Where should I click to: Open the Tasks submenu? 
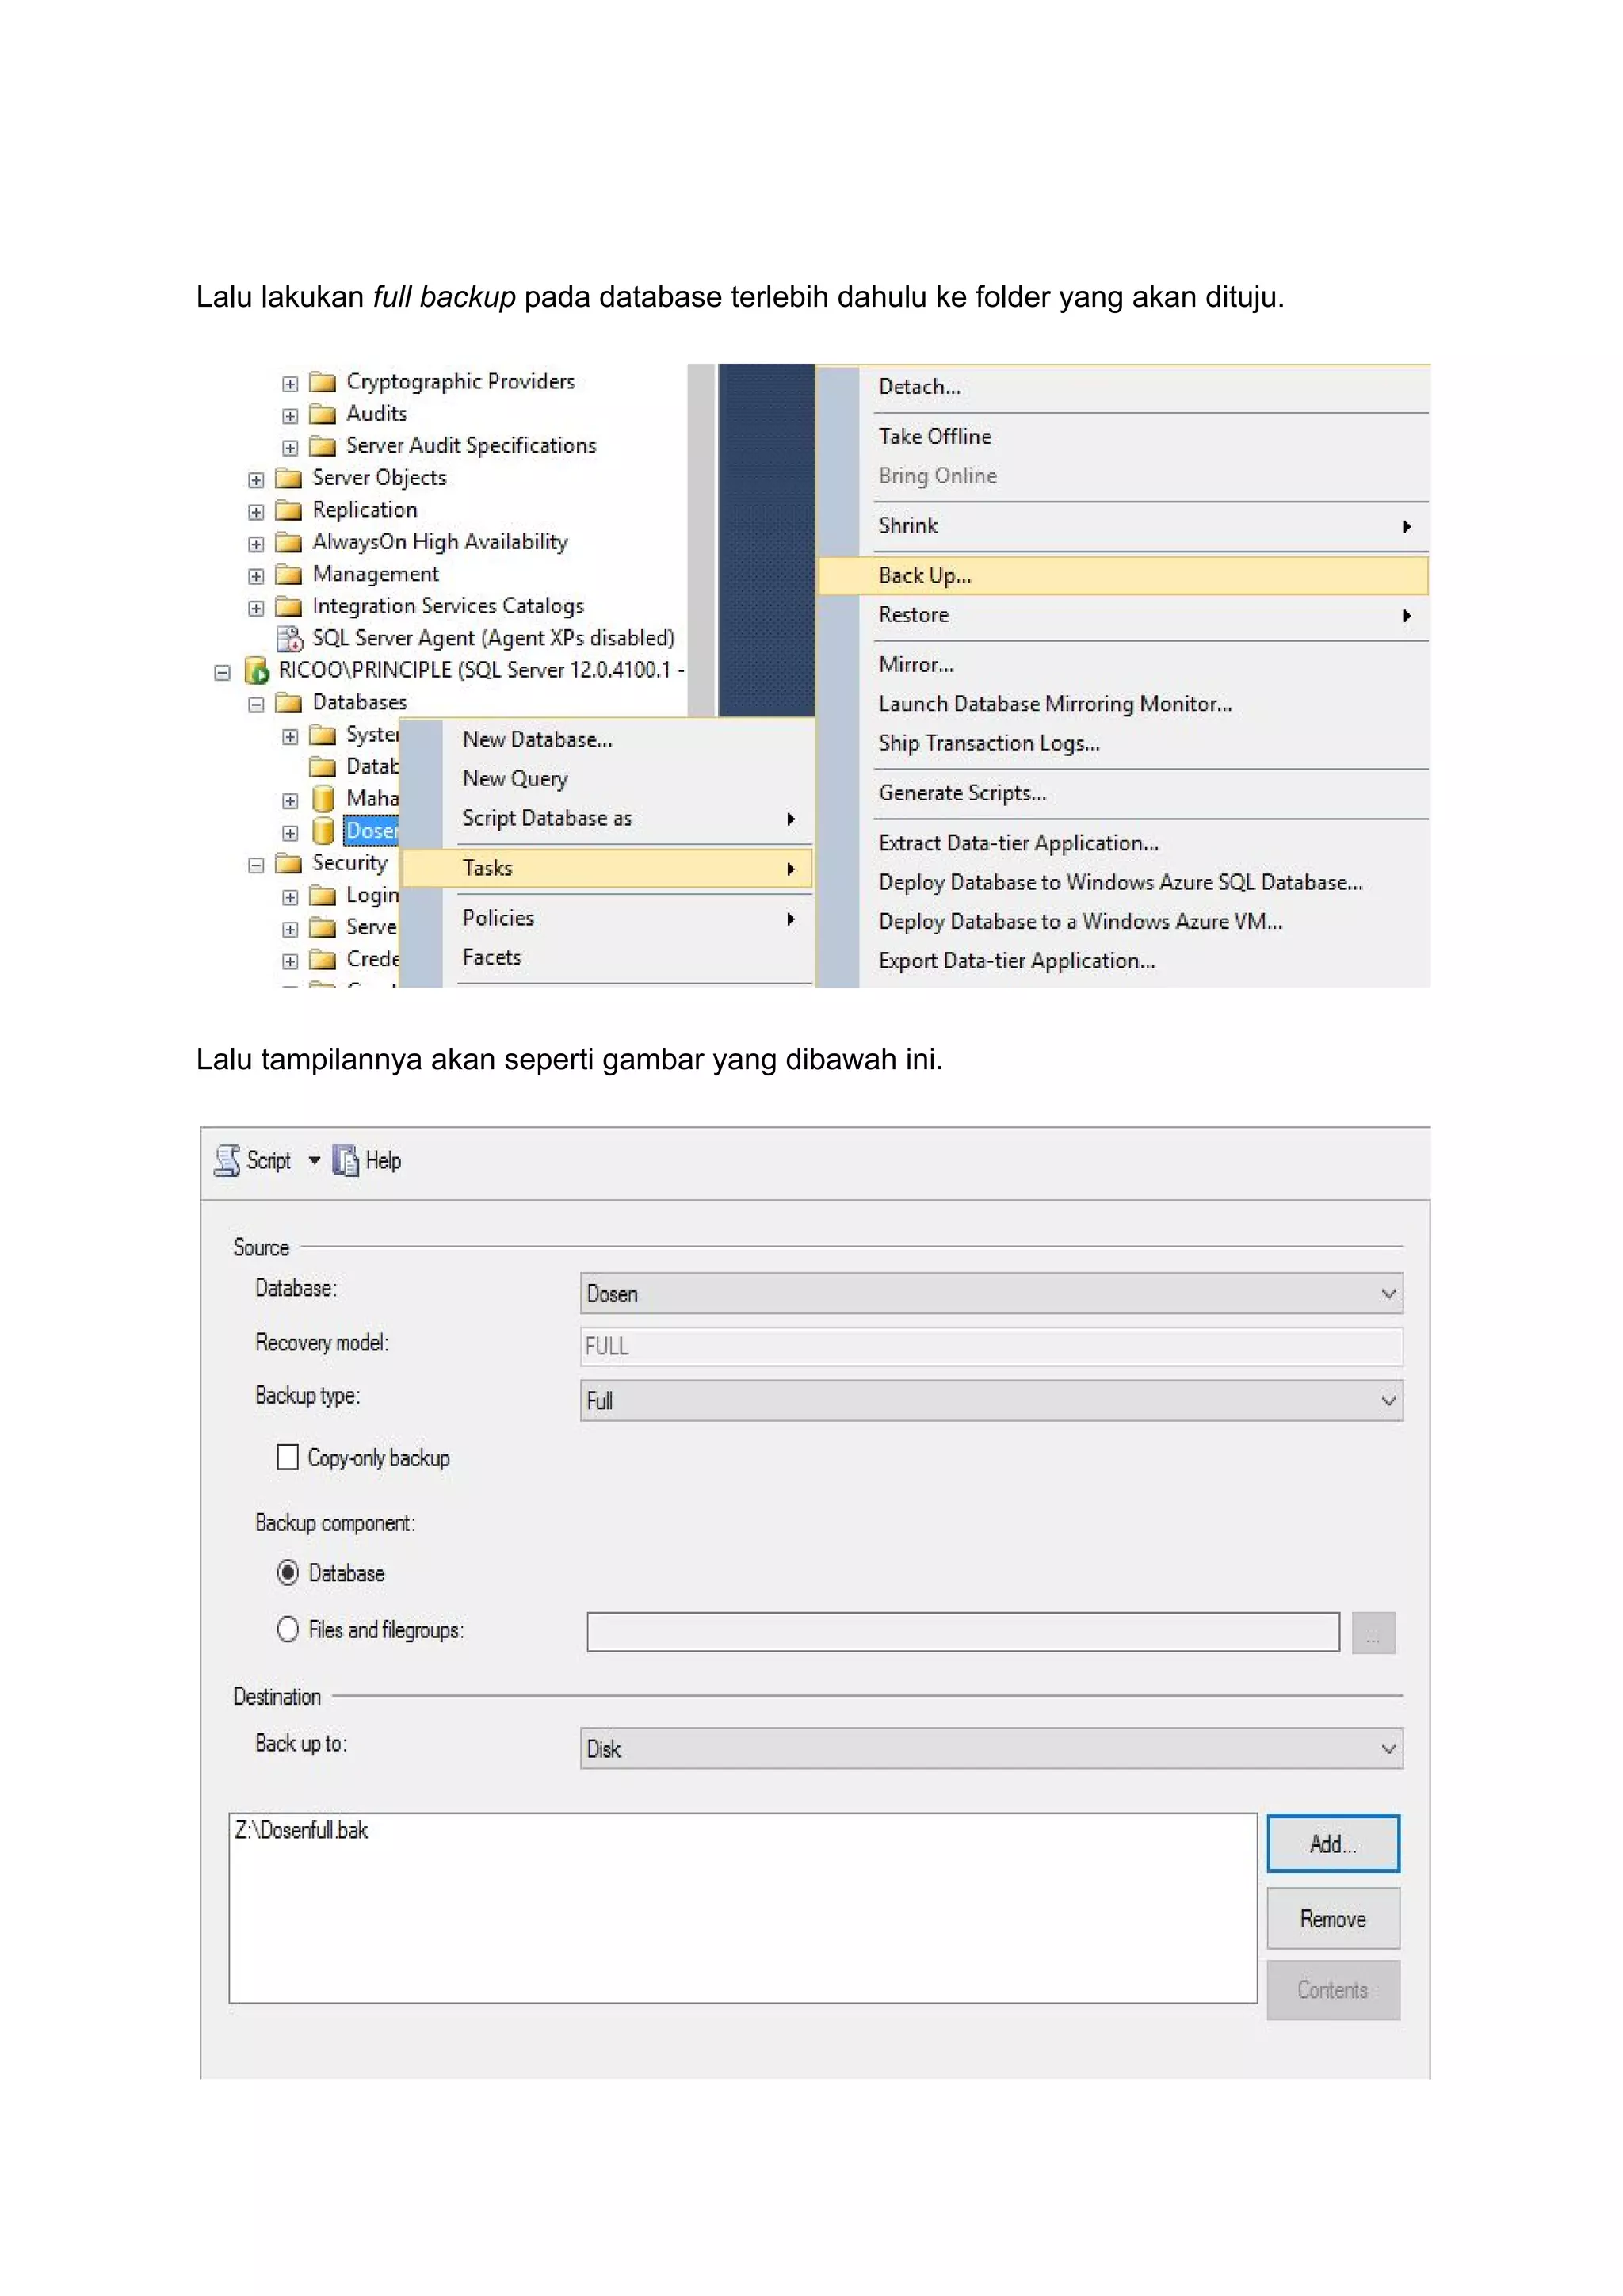(607, 868)
